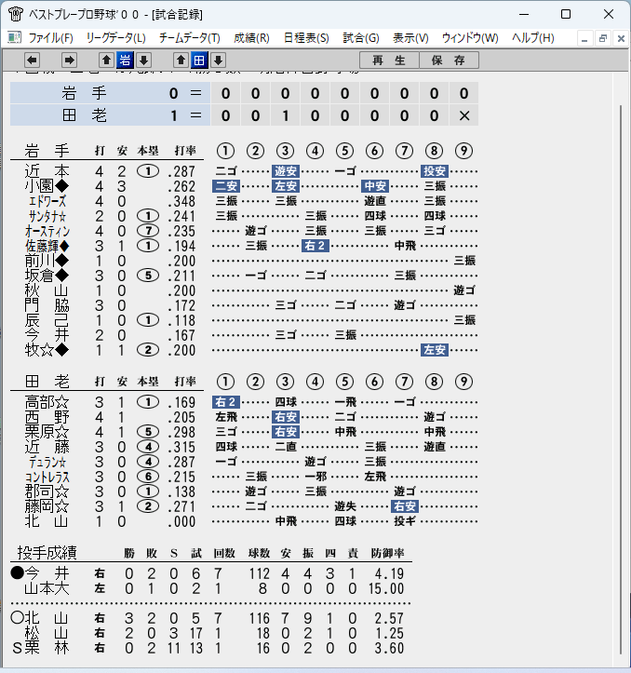Click the left arrow back button
The height and width of the screenshot is (673, 631).
point(33,61)
